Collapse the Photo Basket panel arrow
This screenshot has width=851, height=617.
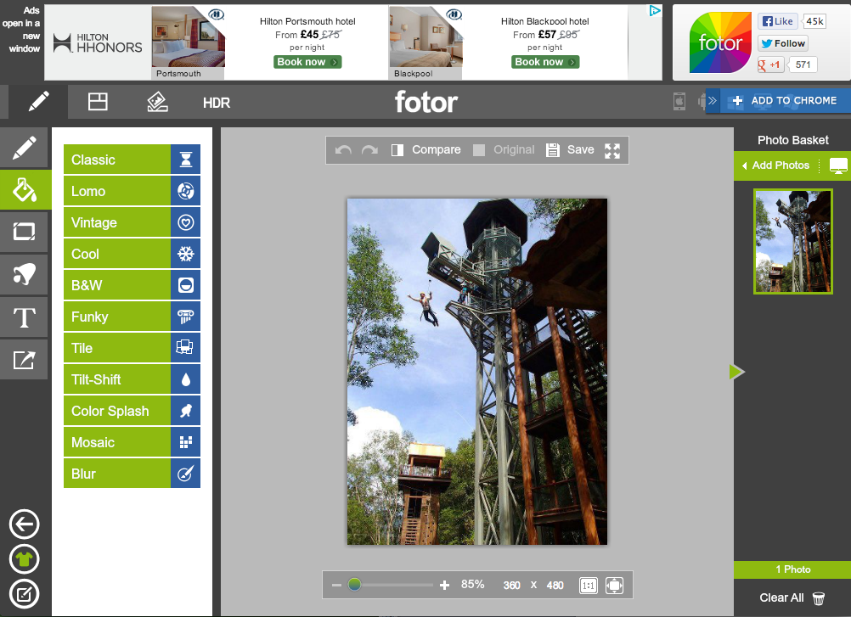coord(736,372)
